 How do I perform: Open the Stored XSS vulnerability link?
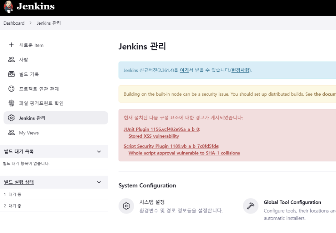(x=154, y=136)
